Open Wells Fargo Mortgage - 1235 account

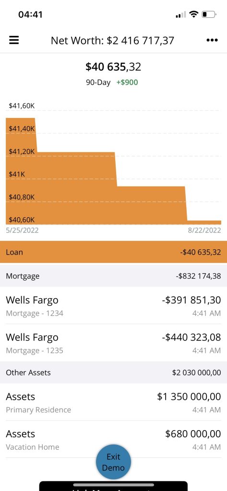[x=113, y=343]
